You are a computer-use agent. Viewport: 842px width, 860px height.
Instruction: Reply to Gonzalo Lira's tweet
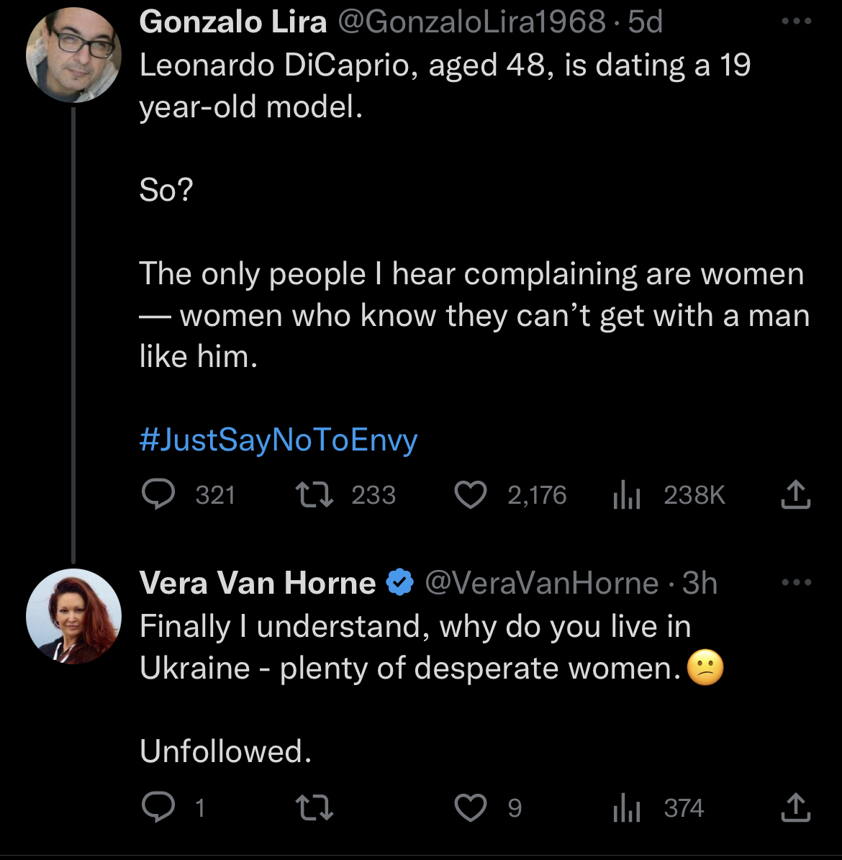(x=158, y=494)
